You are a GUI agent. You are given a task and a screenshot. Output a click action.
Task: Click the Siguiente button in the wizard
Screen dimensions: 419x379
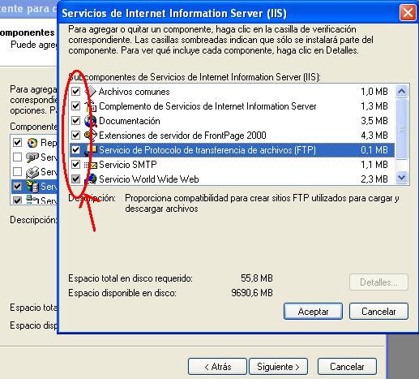[278, 367]
